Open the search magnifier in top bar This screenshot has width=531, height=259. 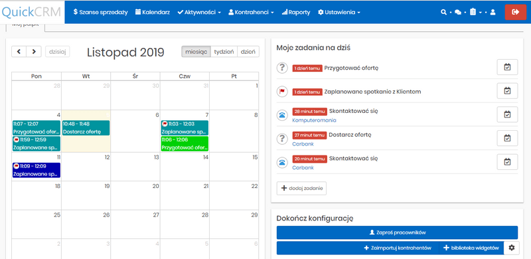click(x=443, y=12)
